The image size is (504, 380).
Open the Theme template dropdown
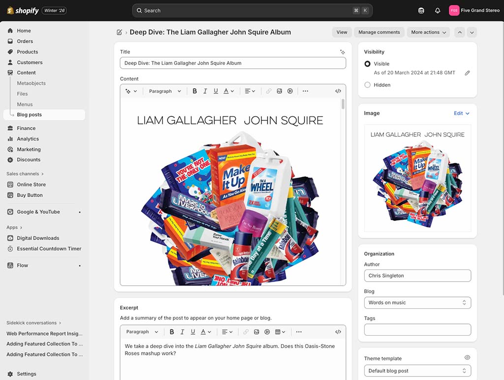[x=417, y=371]
